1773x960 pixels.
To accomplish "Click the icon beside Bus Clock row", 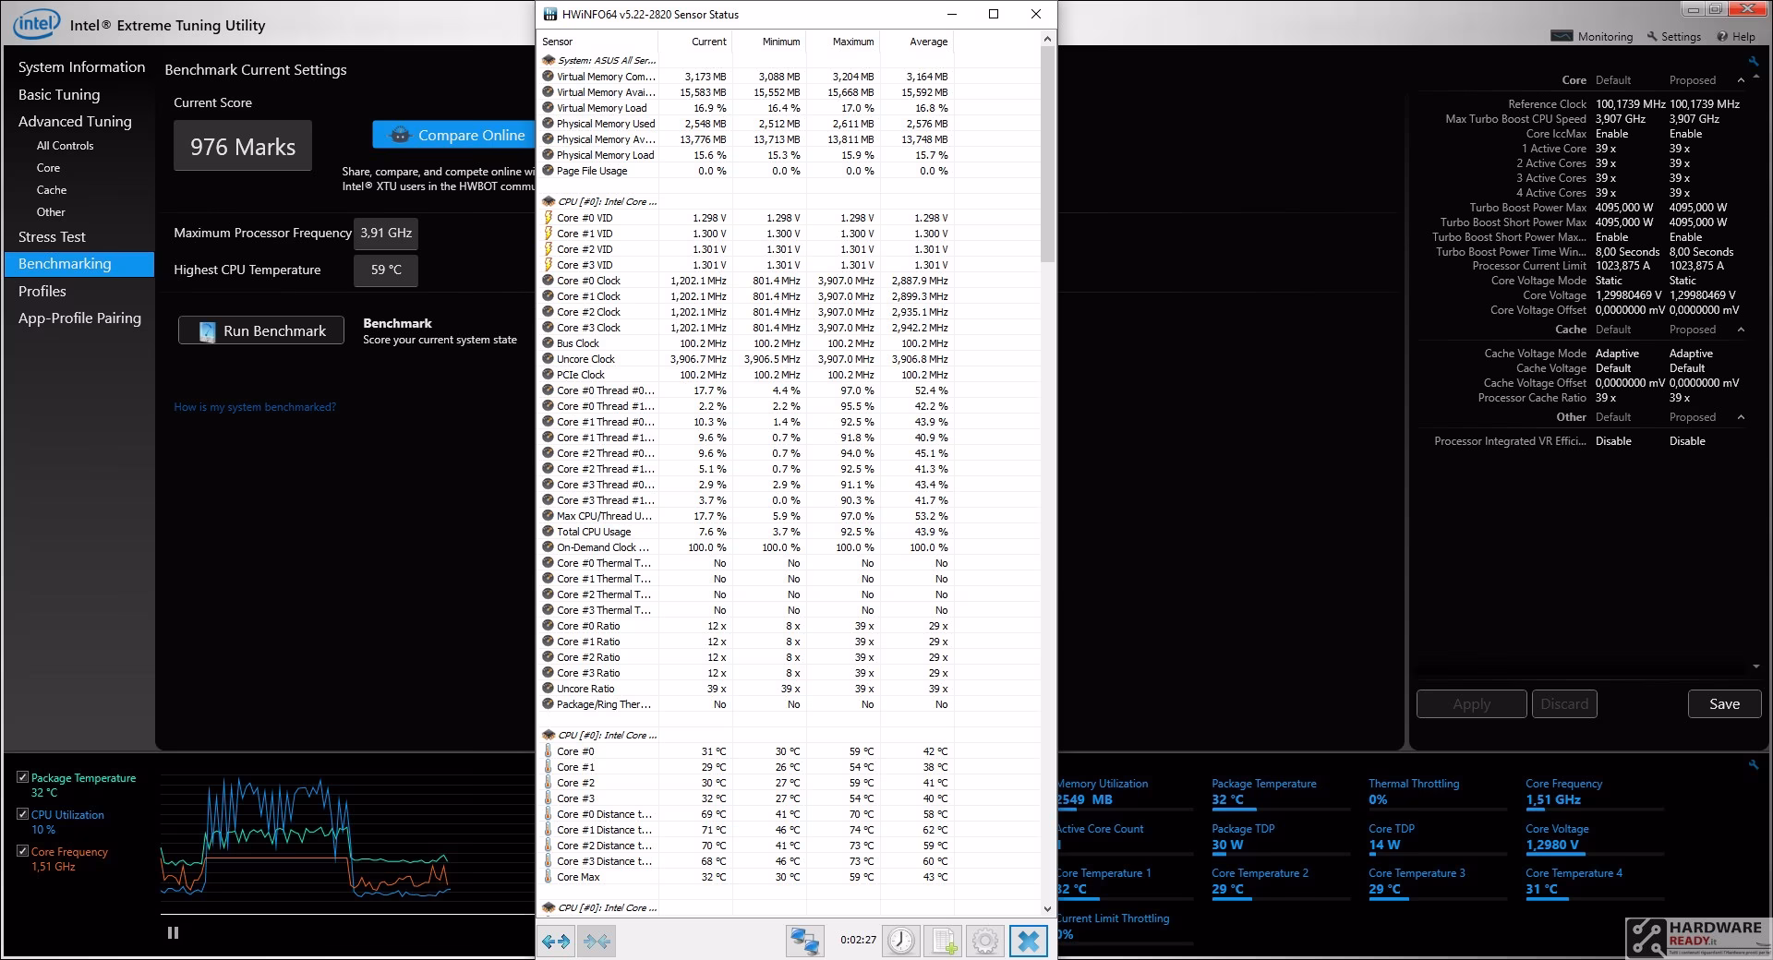I will [549, 343].
